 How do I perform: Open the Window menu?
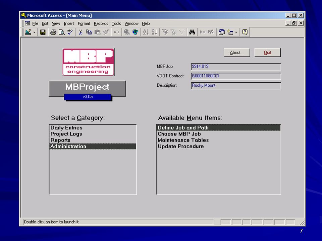click(131, 23)
